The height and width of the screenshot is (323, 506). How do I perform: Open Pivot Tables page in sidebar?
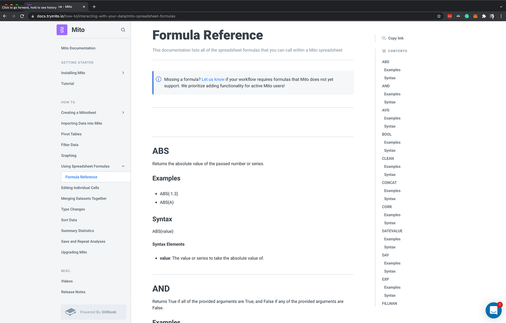pyautogui.click(x=71, y=134)
